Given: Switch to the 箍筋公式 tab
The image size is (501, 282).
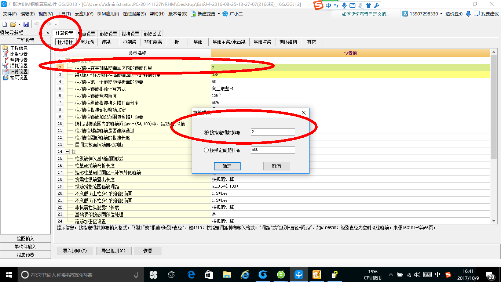Looking at the screenshot, I should tap(152, 34).
